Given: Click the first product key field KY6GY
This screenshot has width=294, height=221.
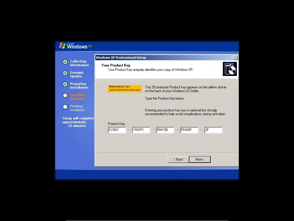Looking at the screenshot, I should 117,130.
